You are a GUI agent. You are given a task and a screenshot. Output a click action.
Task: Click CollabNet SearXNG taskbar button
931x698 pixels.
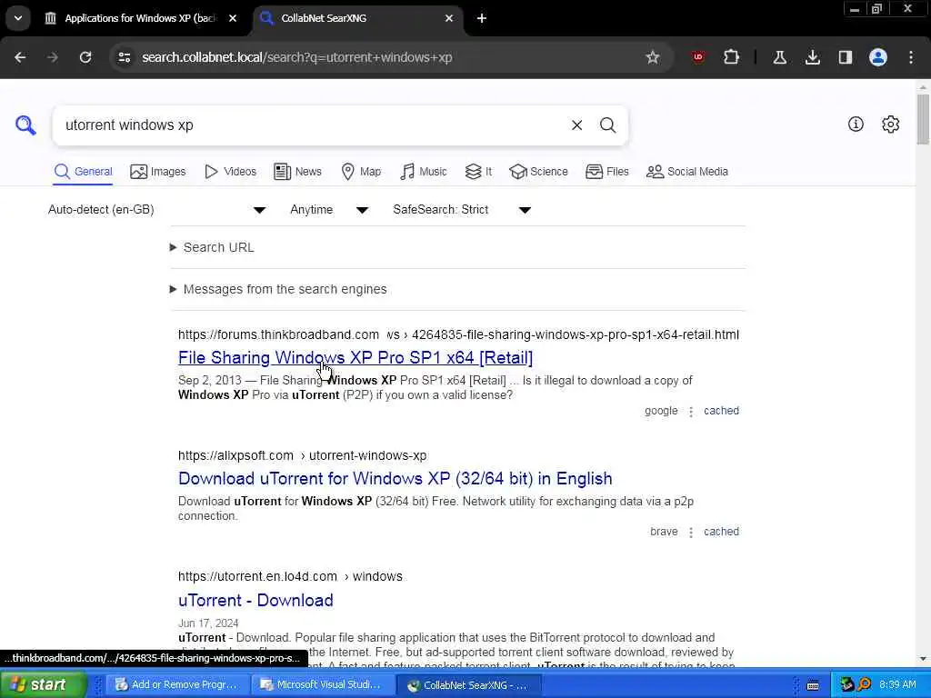tap(467, 685)
